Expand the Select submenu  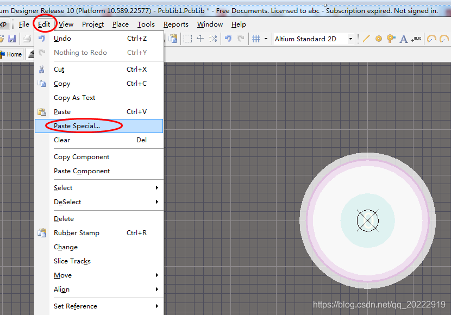(x=99, y=188)
